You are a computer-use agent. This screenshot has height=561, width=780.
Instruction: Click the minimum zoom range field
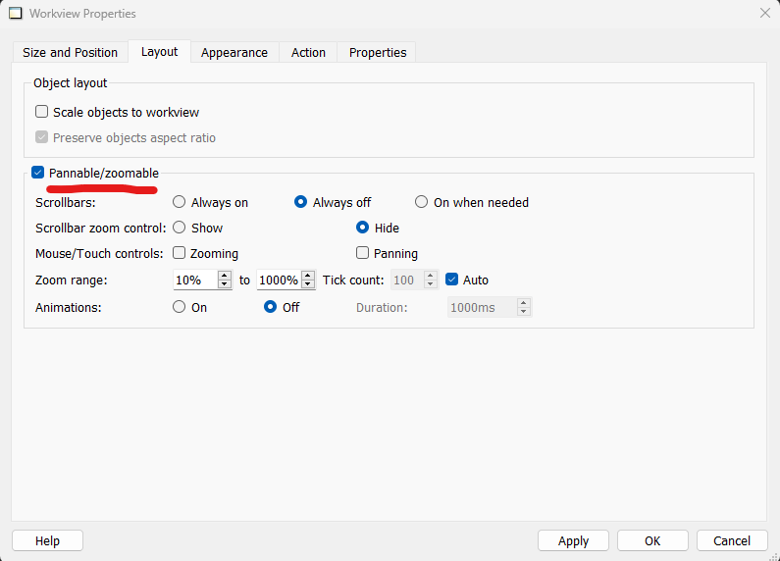coord(194,280)
